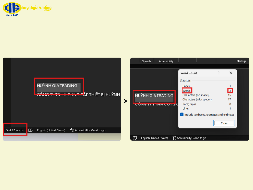Click selected 'HUỲNH GIA TRADING' text in left screenshot
The width and height of the screenshot is (253, 190).
click(x=57, y=86)
